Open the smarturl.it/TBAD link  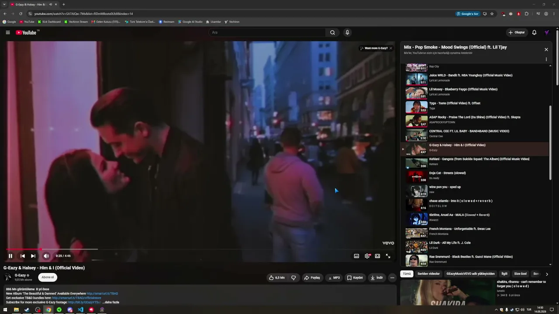coord(102,294)
